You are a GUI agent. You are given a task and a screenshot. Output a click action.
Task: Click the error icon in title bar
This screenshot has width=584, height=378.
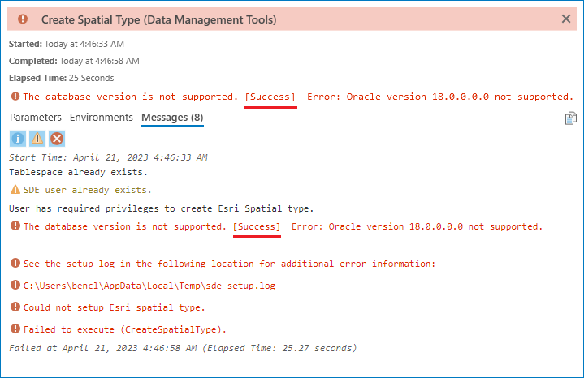(x=23, y=19)
